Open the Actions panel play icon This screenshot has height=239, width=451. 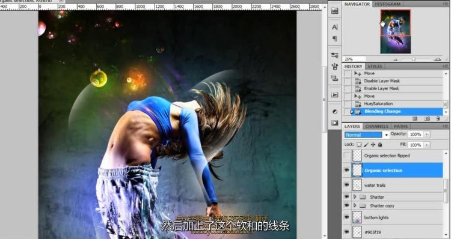[x=334, y=94]
